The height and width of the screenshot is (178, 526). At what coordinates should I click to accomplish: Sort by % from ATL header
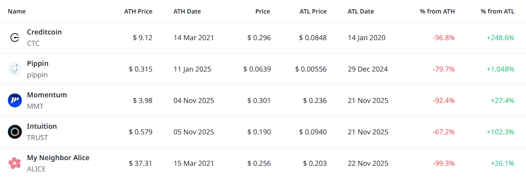coord(498,11)
